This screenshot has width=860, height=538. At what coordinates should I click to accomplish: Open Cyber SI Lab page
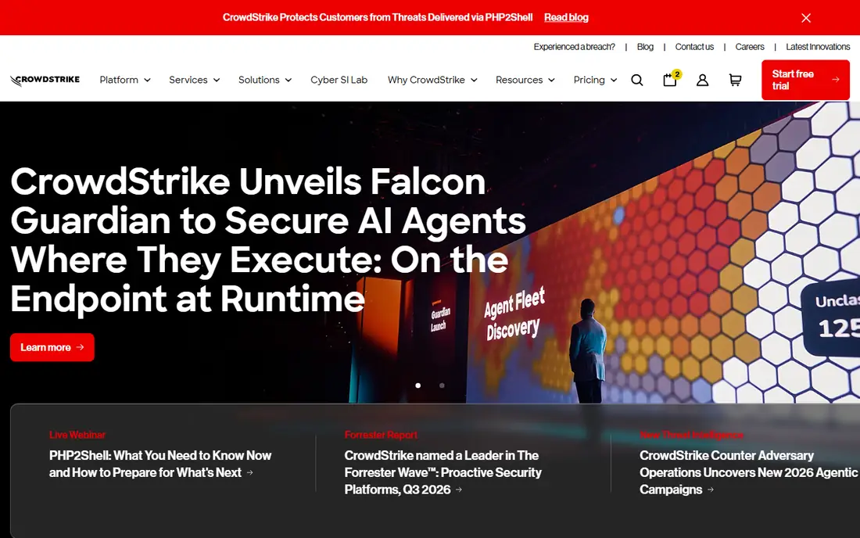click(339, 80)
